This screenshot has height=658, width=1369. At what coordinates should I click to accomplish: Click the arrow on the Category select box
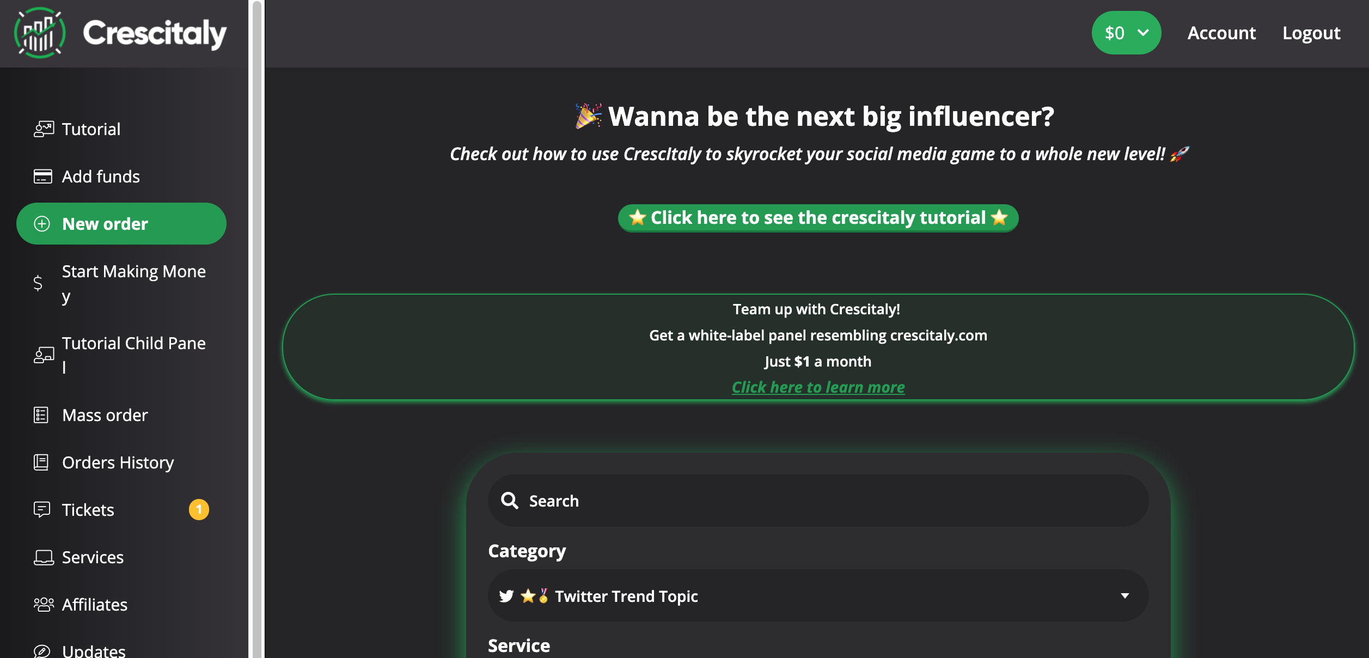point(1124,596)
